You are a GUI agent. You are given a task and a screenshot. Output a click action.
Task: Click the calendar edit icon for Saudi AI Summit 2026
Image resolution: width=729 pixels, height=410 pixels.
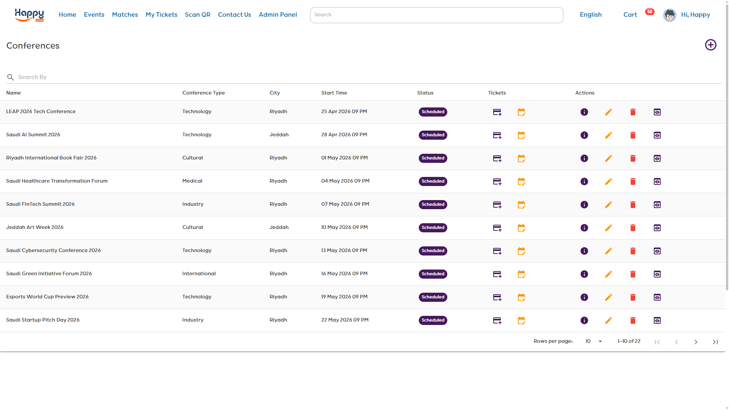[x=521, y=135]
